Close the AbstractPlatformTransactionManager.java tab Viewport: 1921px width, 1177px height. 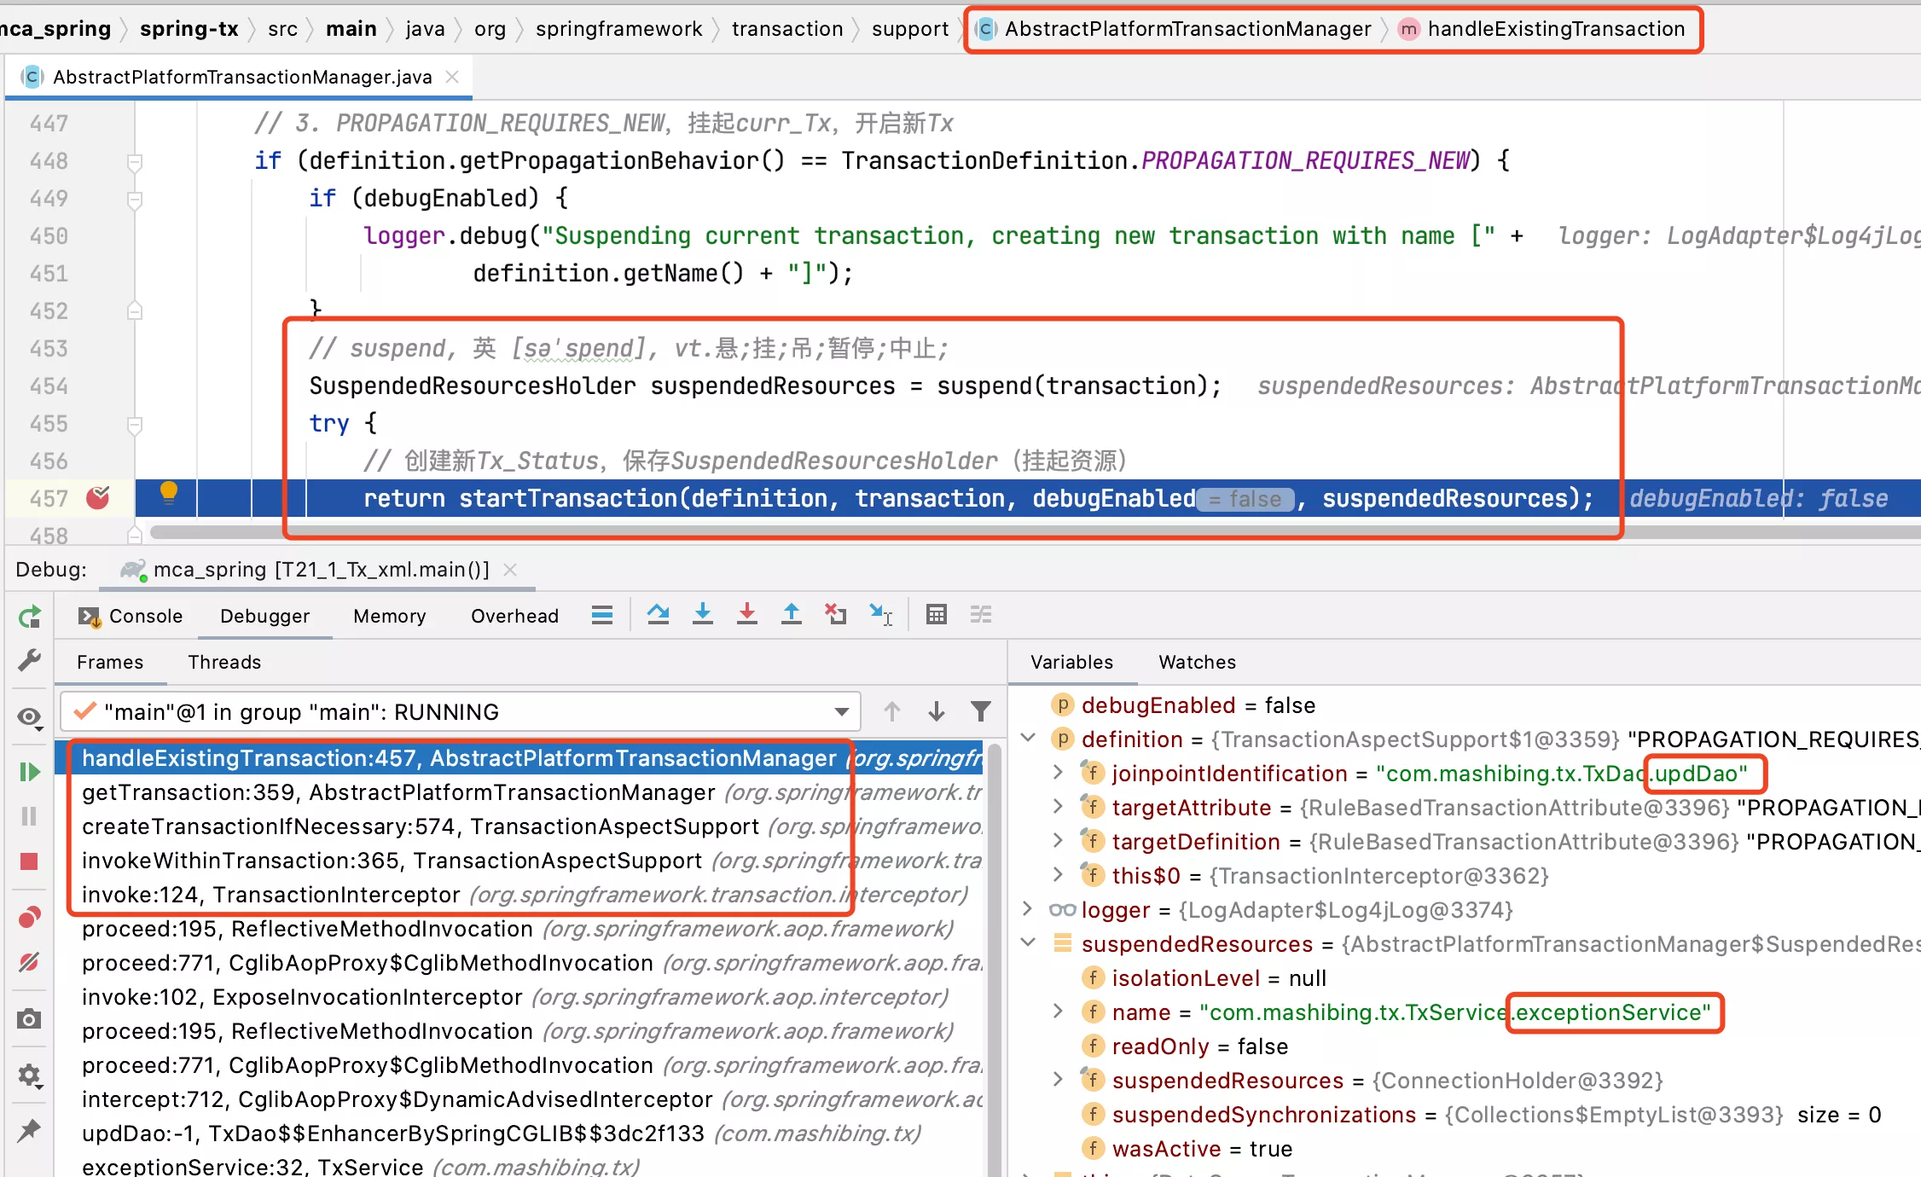click(453, 77)
